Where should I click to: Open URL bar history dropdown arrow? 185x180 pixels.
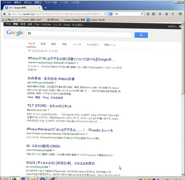[x=102, y=14]
